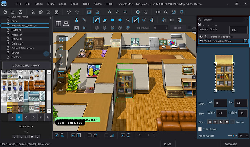The width and height of the screenshot is (250, 147).
Task: Select the School_Classroom map
Action: click(x=25, y=48)
